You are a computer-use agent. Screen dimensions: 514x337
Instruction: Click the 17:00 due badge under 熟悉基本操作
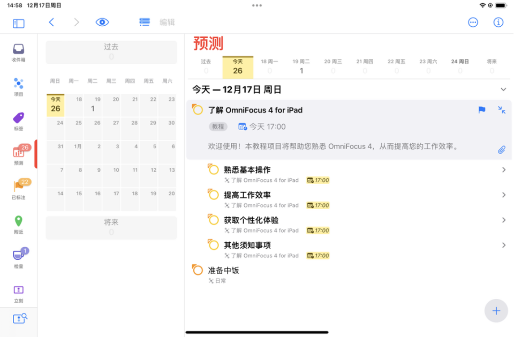[318, 180]
